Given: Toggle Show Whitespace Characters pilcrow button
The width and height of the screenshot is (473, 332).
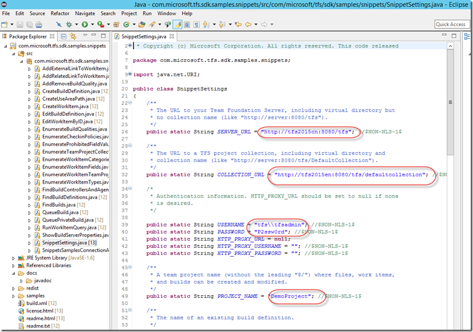Looking at the screenshot, I should click(196, 25).
